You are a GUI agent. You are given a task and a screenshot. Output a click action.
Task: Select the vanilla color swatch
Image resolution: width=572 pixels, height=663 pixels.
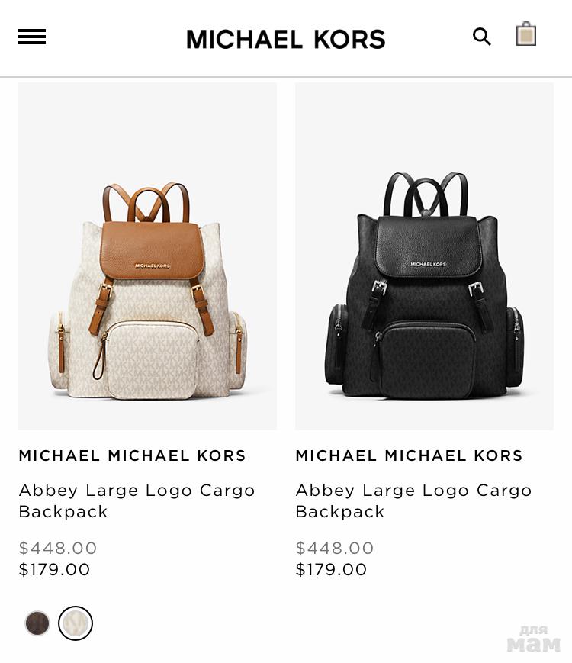[x=76, y=623]
